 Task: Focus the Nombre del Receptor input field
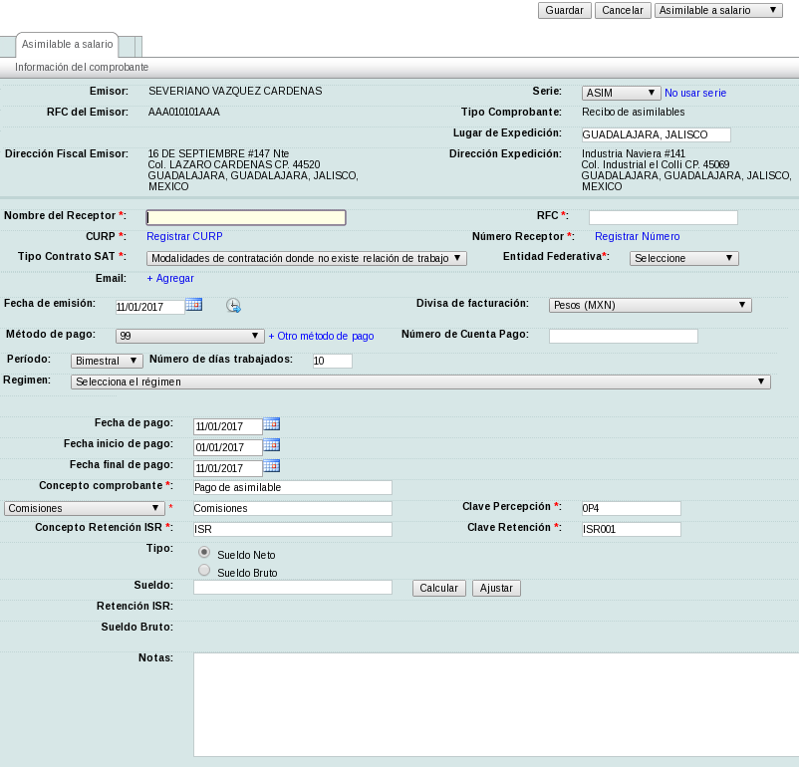246,217
